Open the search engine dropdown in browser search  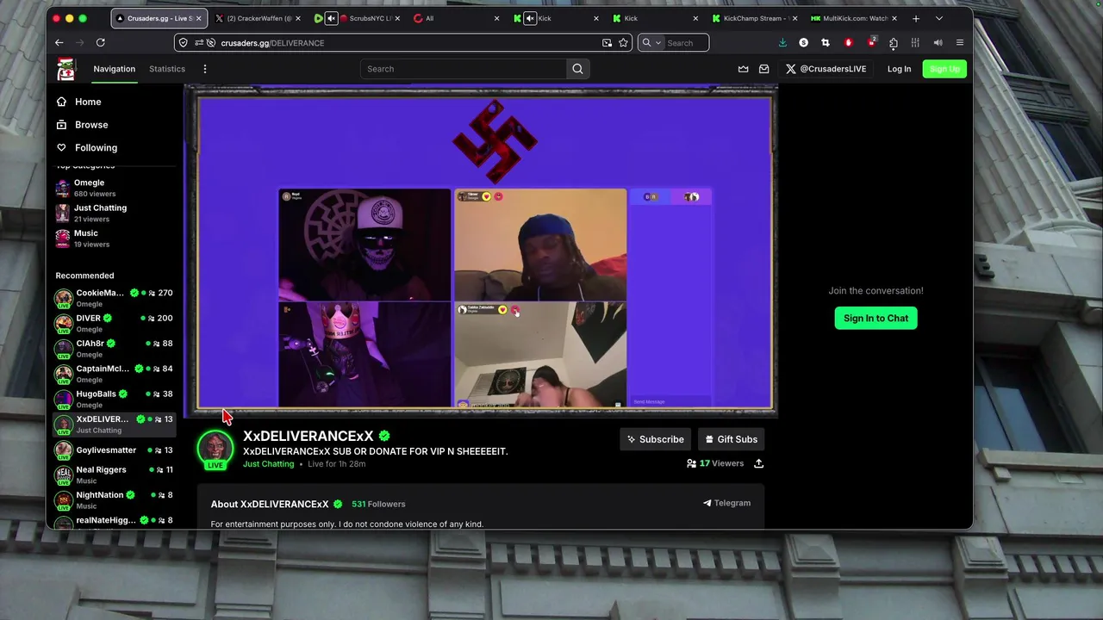(x=651, y=42)
